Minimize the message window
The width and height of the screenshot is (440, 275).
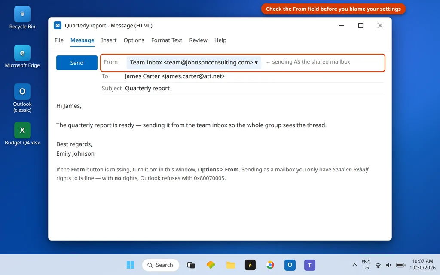(341, 25)
